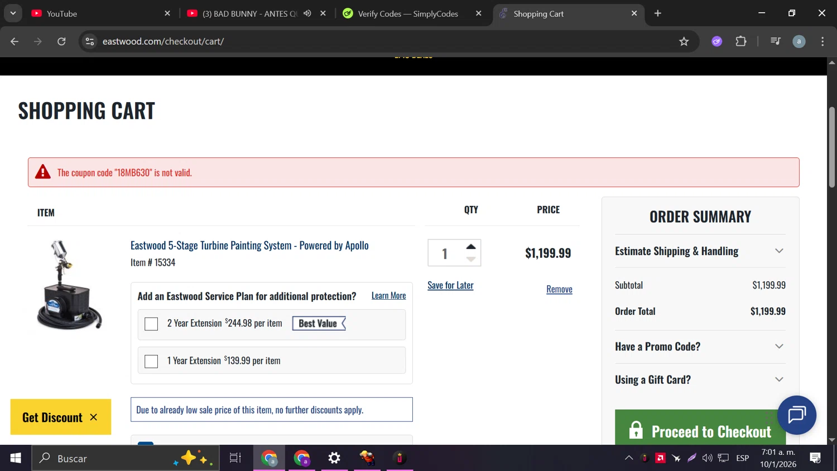Open the volume icon in system tray

coord(708,458)
